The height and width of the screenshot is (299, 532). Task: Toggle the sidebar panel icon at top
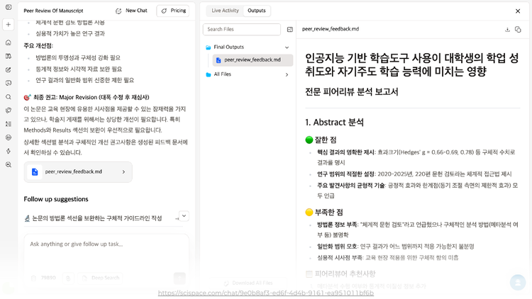coord(9,7)
